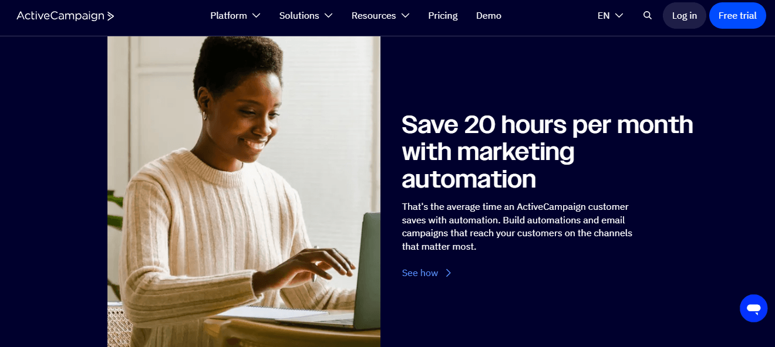Expand the Resources menu chevron
This screenshot has width=775, height=347.
[405, 16]
